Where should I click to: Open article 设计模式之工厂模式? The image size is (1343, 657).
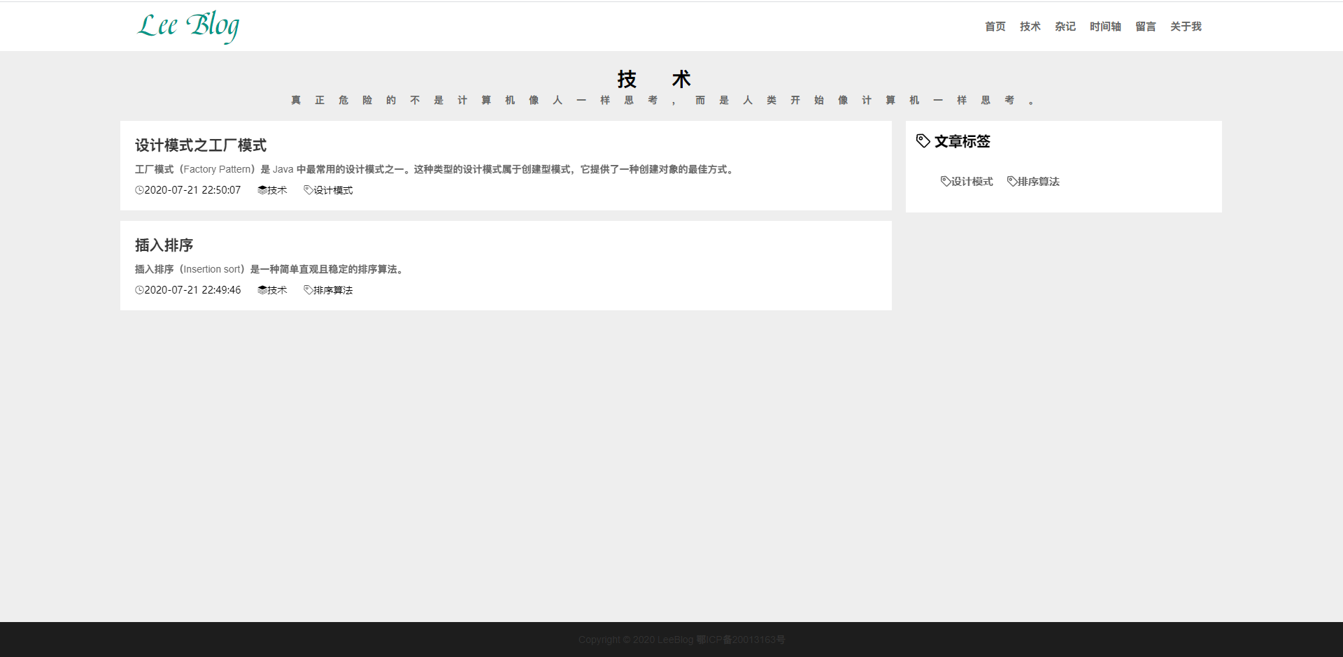click(x=201, y=145)
